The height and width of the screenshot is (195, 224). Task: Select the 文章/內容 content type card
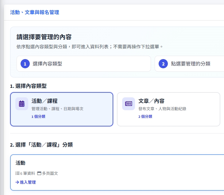[x=168, y=109]
